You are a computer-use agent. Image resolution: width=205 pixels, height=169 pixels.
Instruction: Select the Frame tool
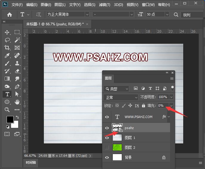17,48
